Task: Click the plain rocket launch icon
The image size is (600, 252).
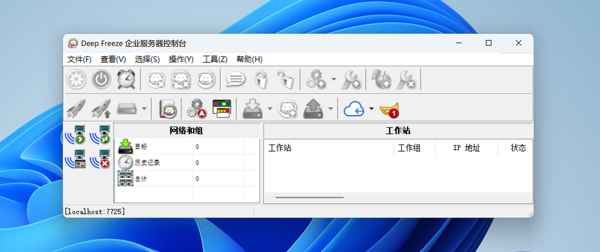Action: tap(76, 108)
